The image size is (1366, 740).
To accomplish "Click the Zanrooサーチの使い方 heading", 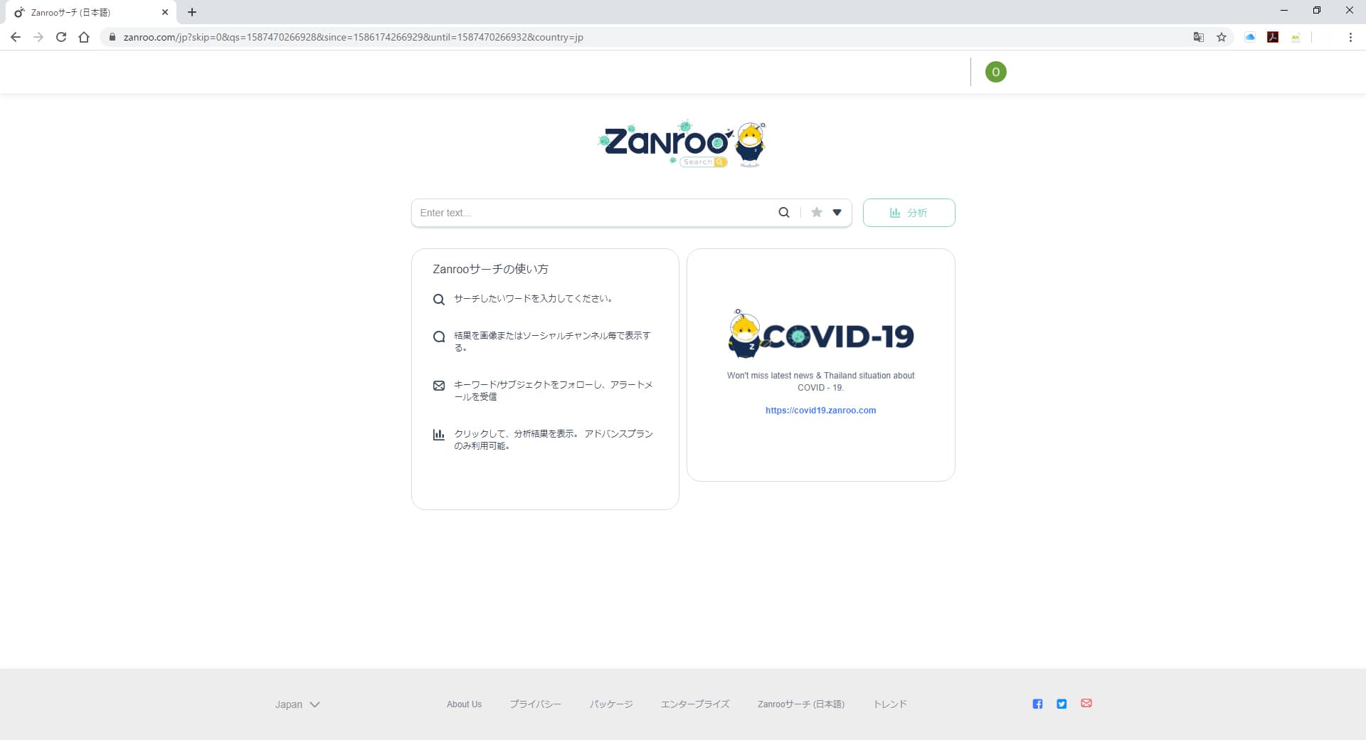I will (x=490, y=269).
